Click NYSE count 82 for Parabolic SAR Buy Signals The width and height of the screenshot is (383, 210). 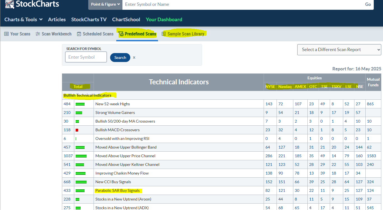click(268, 190)
